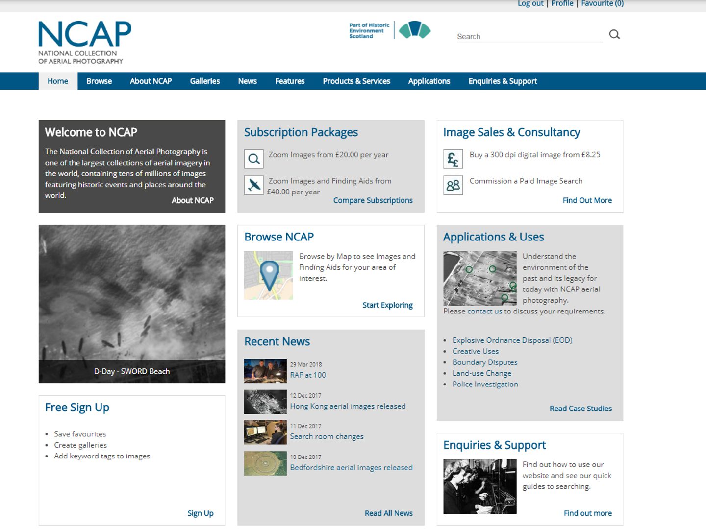Click the Log out link
Screen dimensions: 706x529
tap(530, 3)
